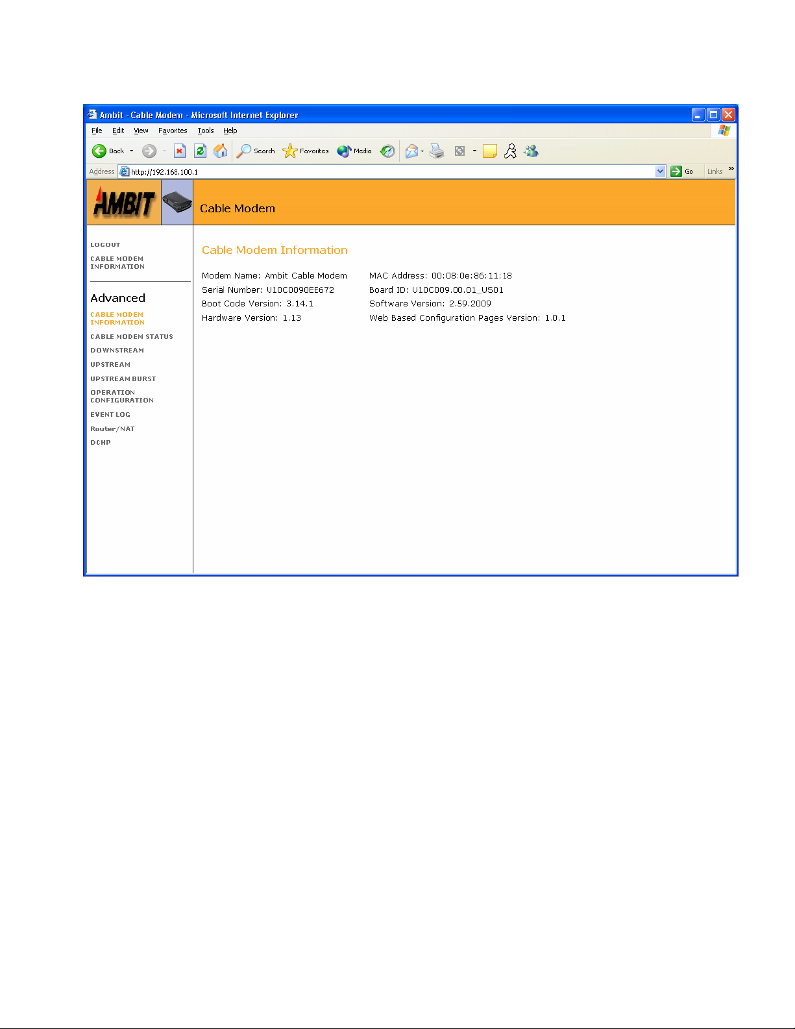The image size is (795, 1029).
Task: Refresh the current page
Action: point(200,151)
